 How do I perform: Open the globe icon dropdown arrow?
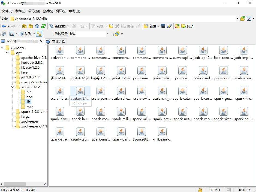(122, 34)
